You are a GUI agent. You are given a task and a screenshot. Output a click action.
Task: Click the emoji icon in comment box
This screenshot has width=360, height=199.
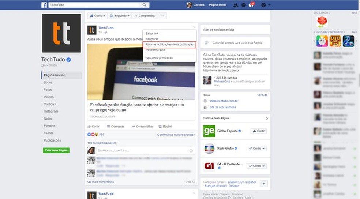(x=191, y=151)
